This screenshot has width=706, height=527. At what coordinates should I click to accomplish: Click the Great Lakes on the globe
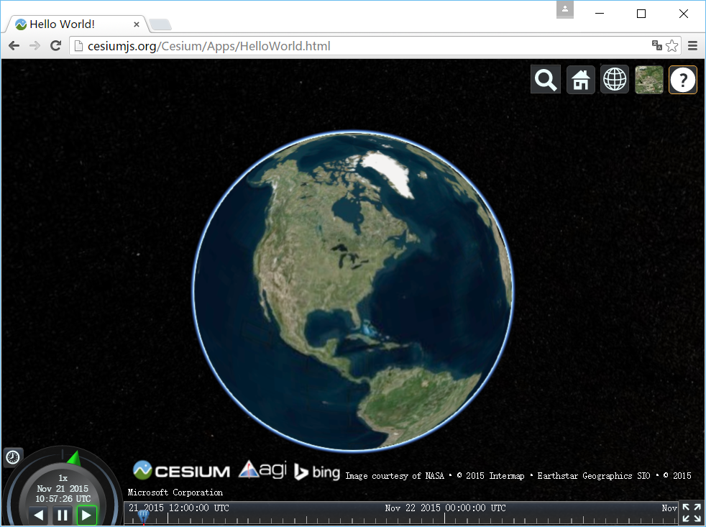(349, 255)
